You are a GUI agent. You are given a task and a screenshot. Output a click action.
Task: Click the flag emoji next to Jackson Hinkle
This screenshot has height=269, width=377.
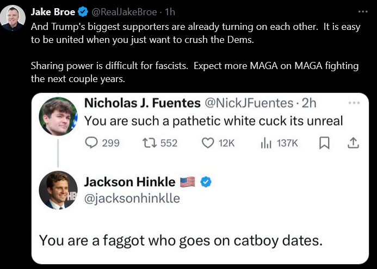187,182
